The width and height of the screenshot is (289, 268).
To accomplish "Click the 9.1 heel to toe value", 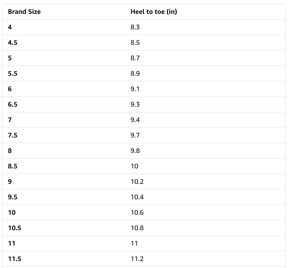I will click(x=135, y=89).
